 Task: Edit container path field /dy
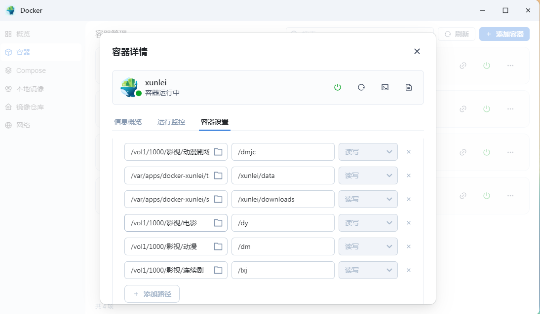283,223
